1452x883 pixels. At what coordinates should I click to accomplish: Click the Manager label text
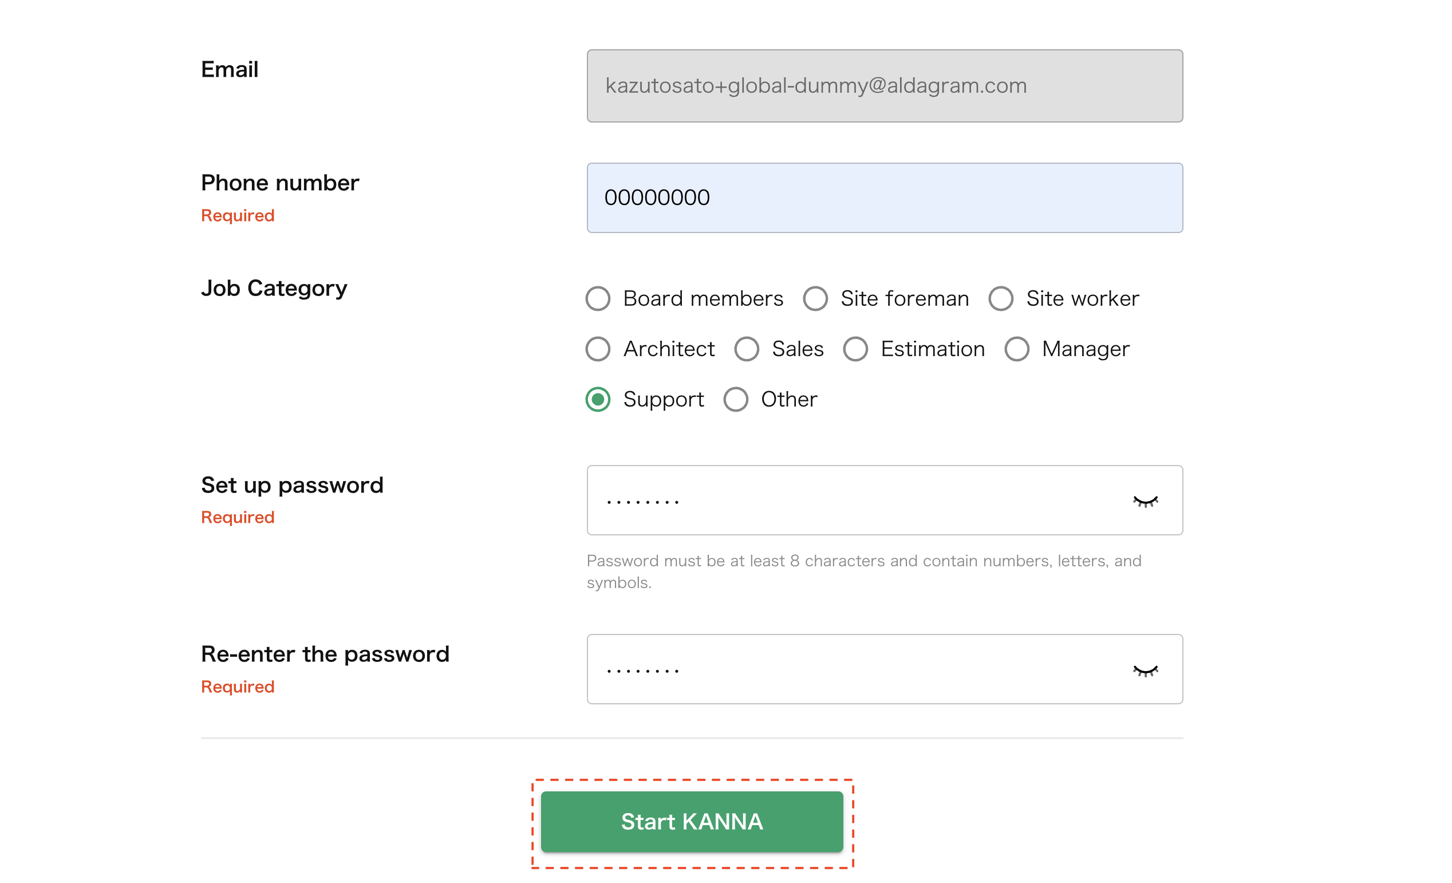pyautogui.click(x=1086, y=349)
